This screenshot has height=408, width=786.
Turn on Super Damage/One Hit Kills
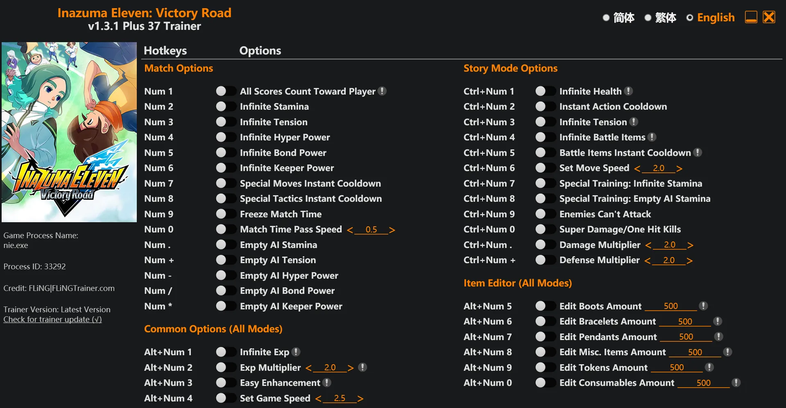545,230
